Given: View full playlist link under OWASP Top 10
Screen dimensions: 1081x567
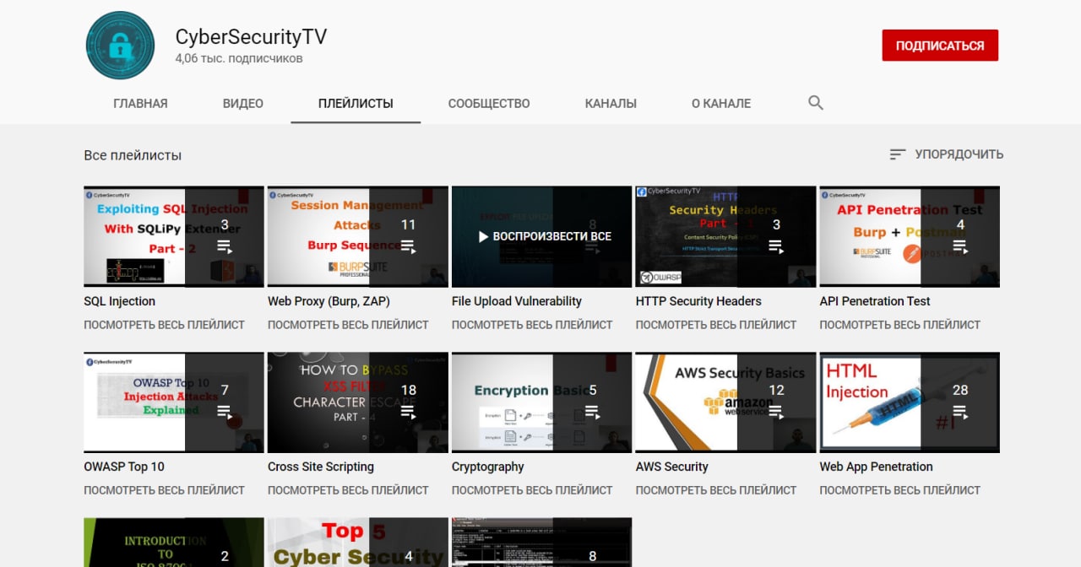Looking at the screenshot, I should pyautogui.click(x=164, y=490).
